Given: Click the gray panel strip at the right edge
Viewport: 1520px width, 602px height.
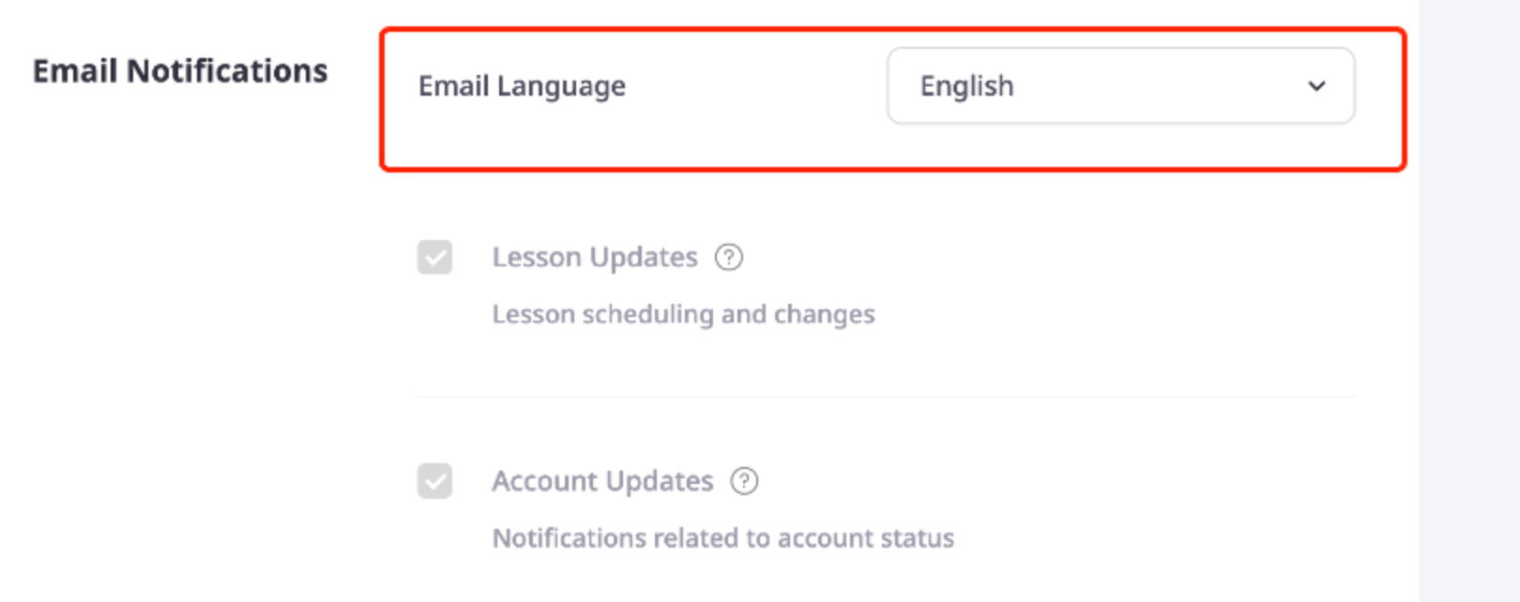Looking at the screenshot, I should (1469, 301).
